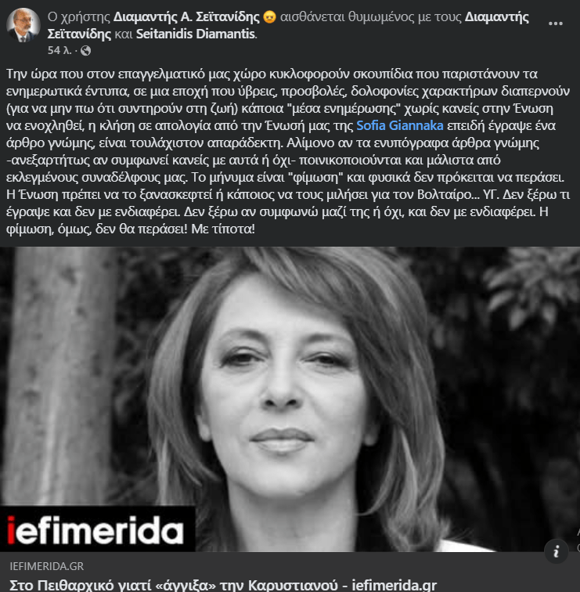Click the iefimerida logo on preview image
Screen dimensions: 580x592
[x=95, y=529]
